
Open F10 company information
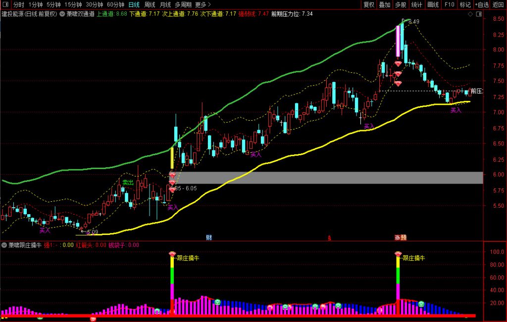(449, 5)
